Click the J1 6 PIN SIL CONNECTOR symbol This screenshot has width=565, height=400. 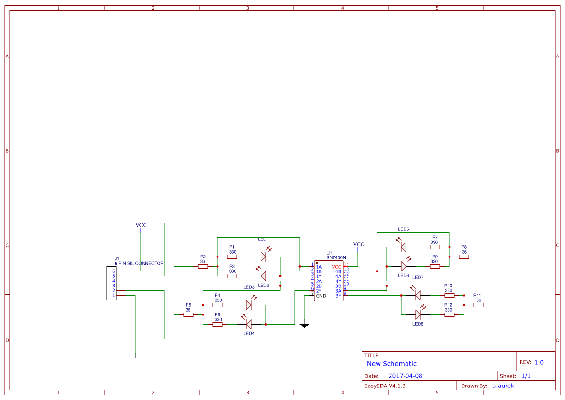pos(111,283)
